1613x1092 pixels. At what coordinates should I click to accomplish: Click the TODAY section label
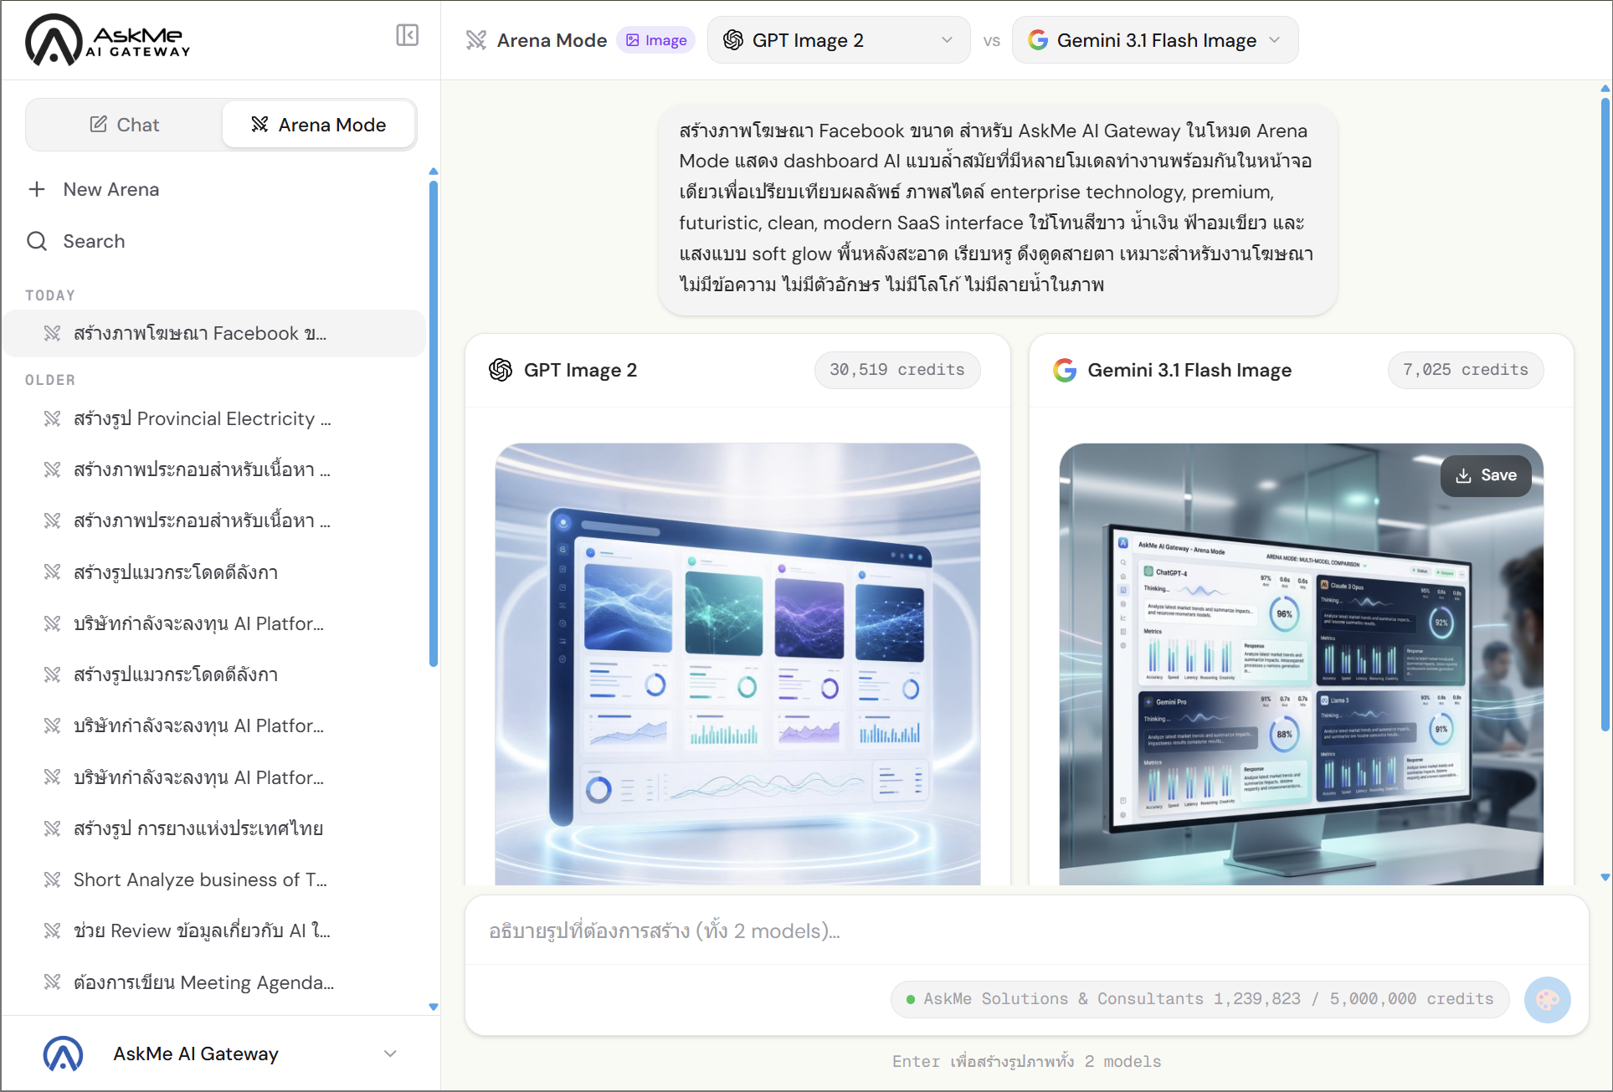click(x=50, y=295)
